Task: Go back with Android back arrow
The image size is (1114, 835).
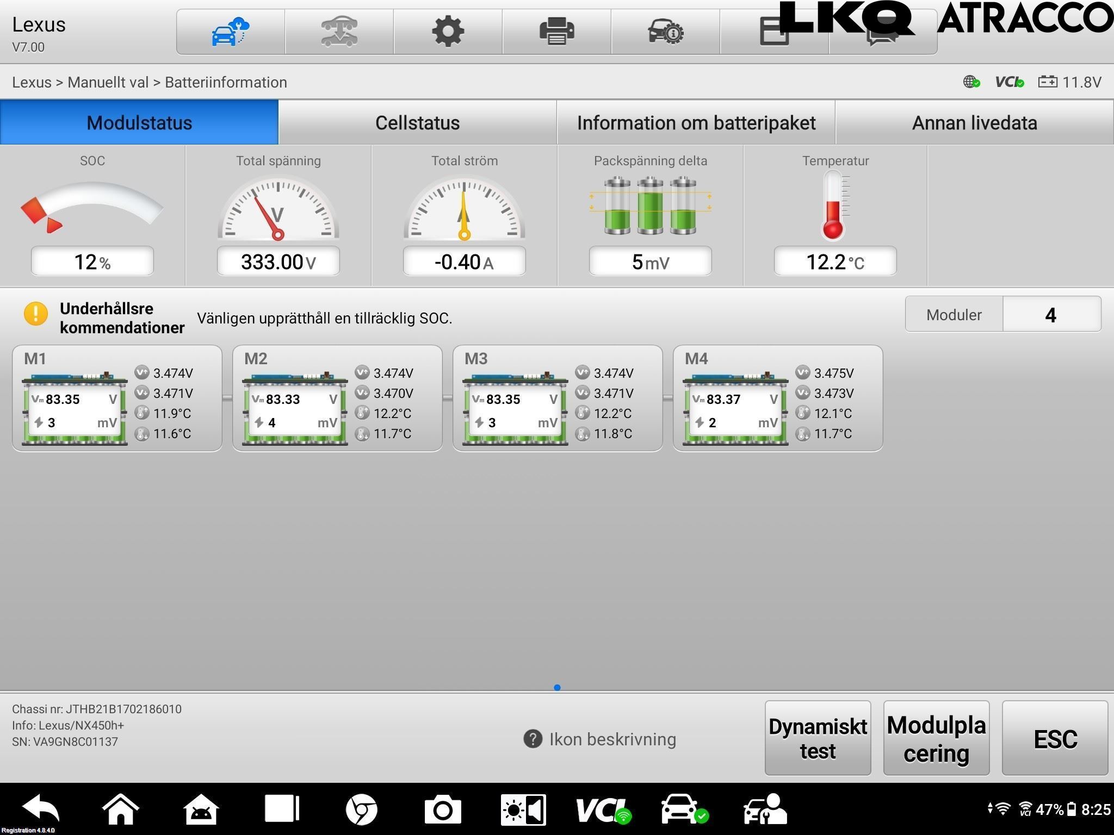Action: pyautogui.click(x=41, y=808)
